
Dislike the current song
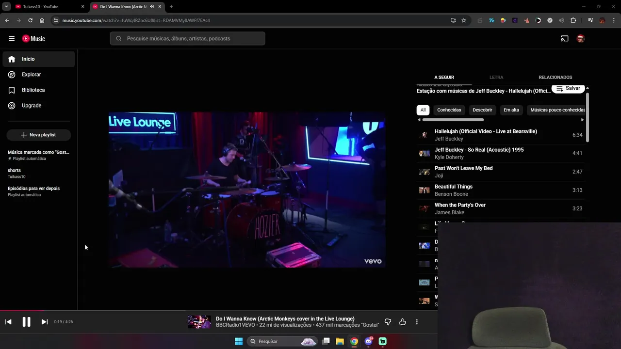point(388,322)
